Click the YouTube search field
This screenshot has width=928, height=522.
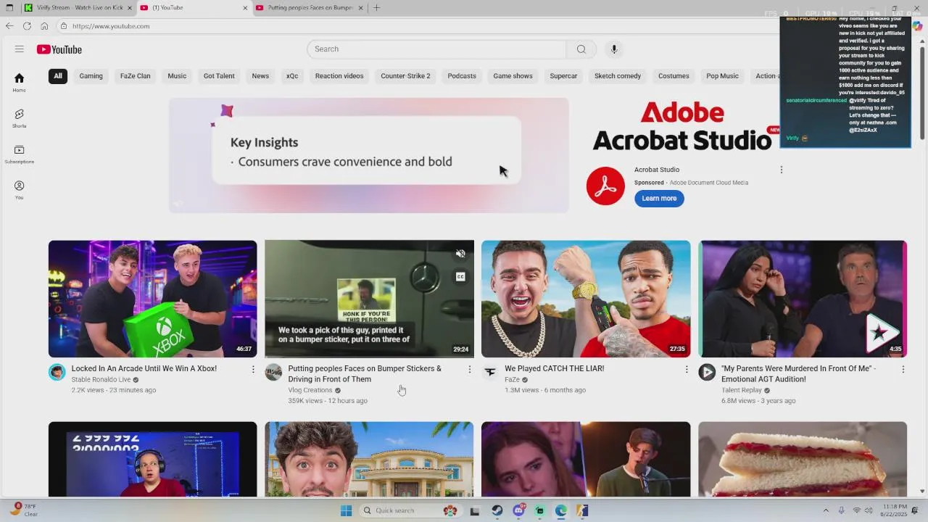click(437, 49)
